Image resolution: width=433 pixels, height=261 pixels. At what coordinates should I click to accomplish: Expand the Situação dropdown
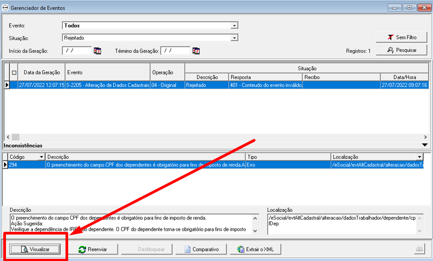click(x=234, y=38)
